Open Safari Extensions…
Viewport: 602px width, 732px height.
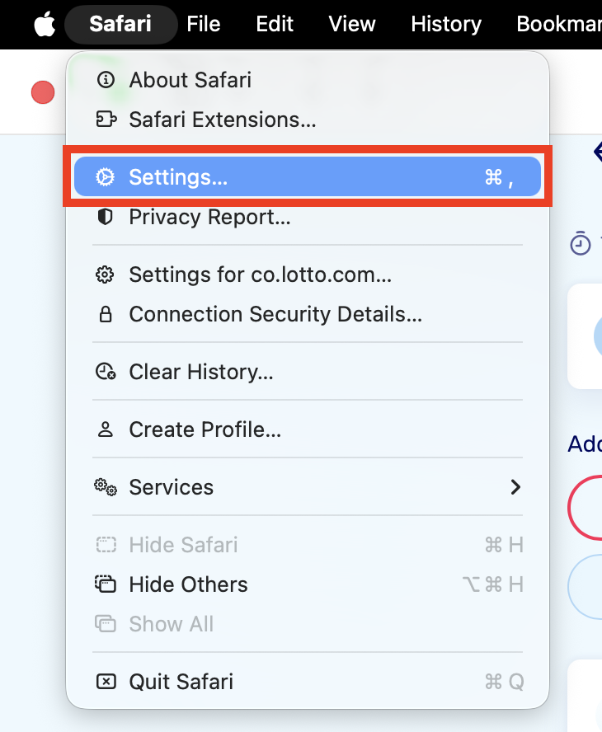308,120
